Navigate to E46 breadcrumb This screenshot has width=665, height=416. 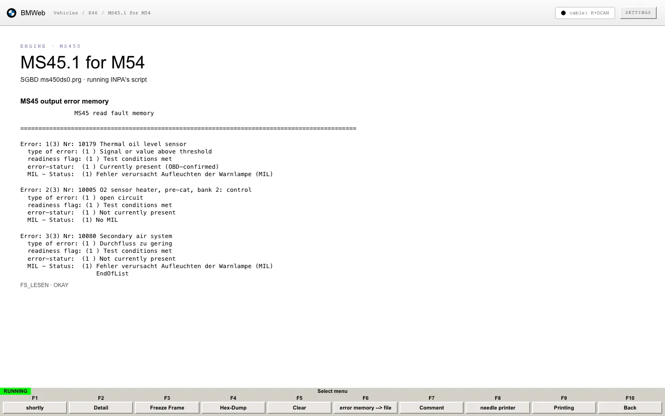[x=93, y=13]
